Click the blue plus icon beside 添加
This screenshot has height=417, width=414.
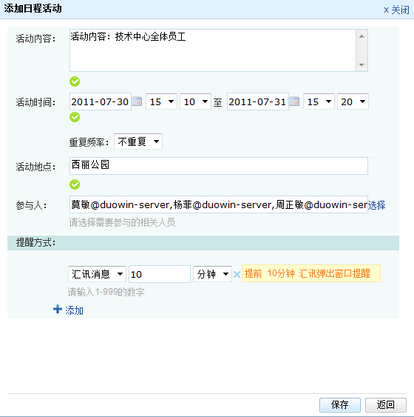pyautogui.click(x=58, y=309)
